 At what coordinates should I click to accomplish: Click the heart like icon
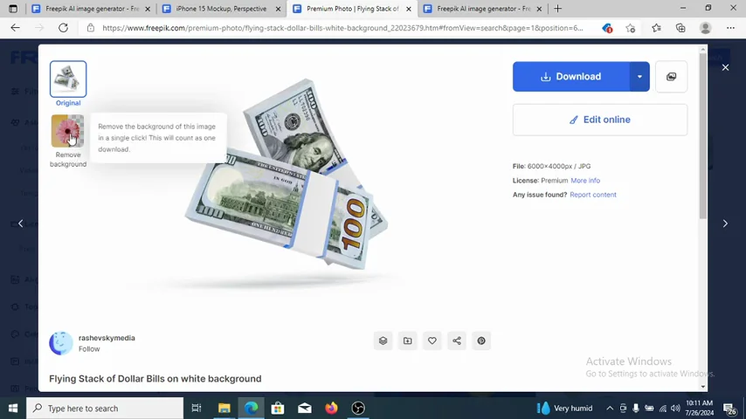432,341
